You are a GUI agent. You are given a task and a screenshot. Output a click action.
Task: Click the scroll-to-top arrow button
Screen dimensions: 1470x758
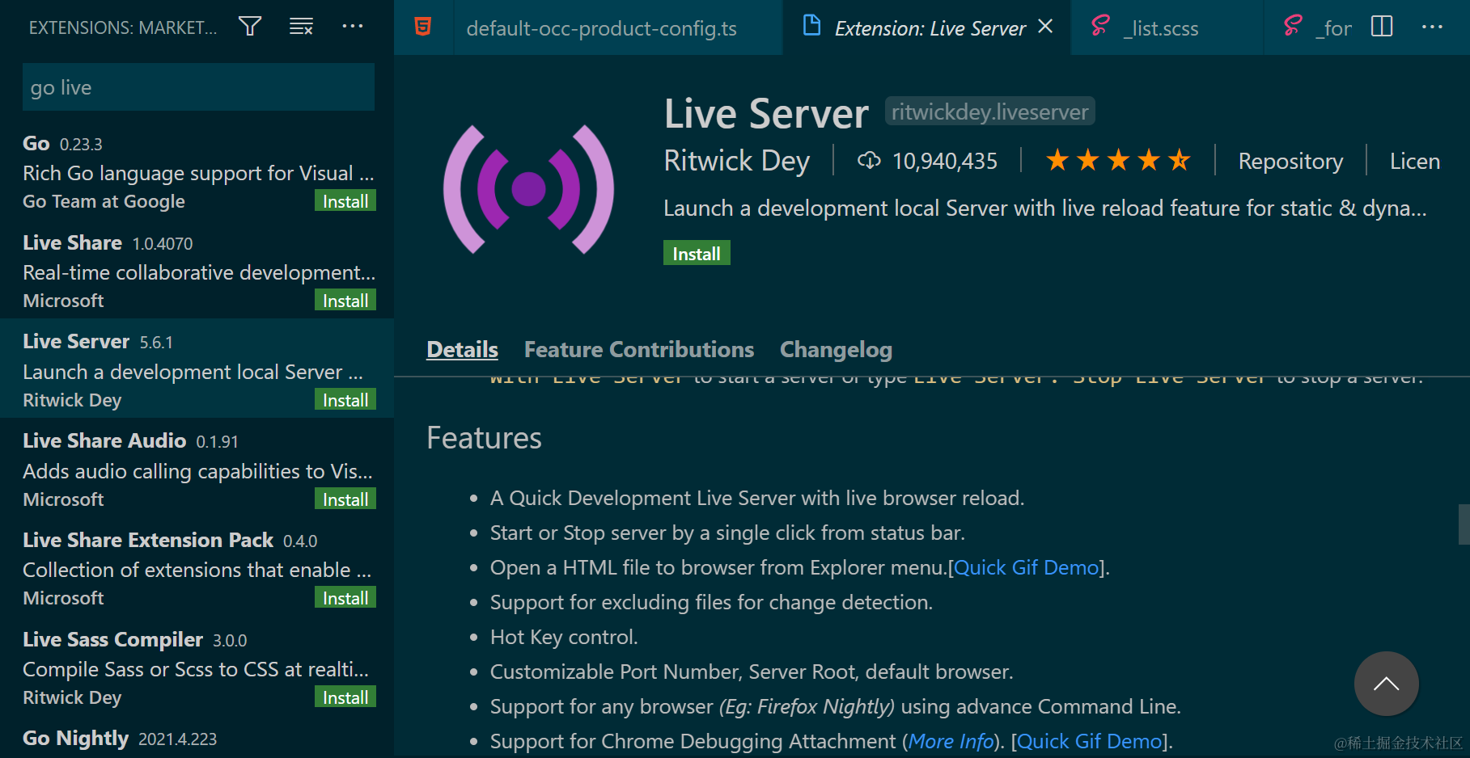(1386, 684)
